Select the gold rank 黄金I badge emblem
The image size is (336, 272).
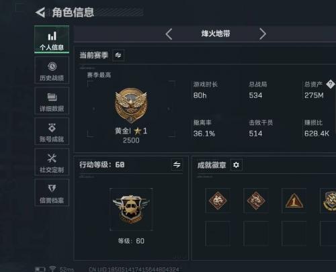tap(131, 105)
